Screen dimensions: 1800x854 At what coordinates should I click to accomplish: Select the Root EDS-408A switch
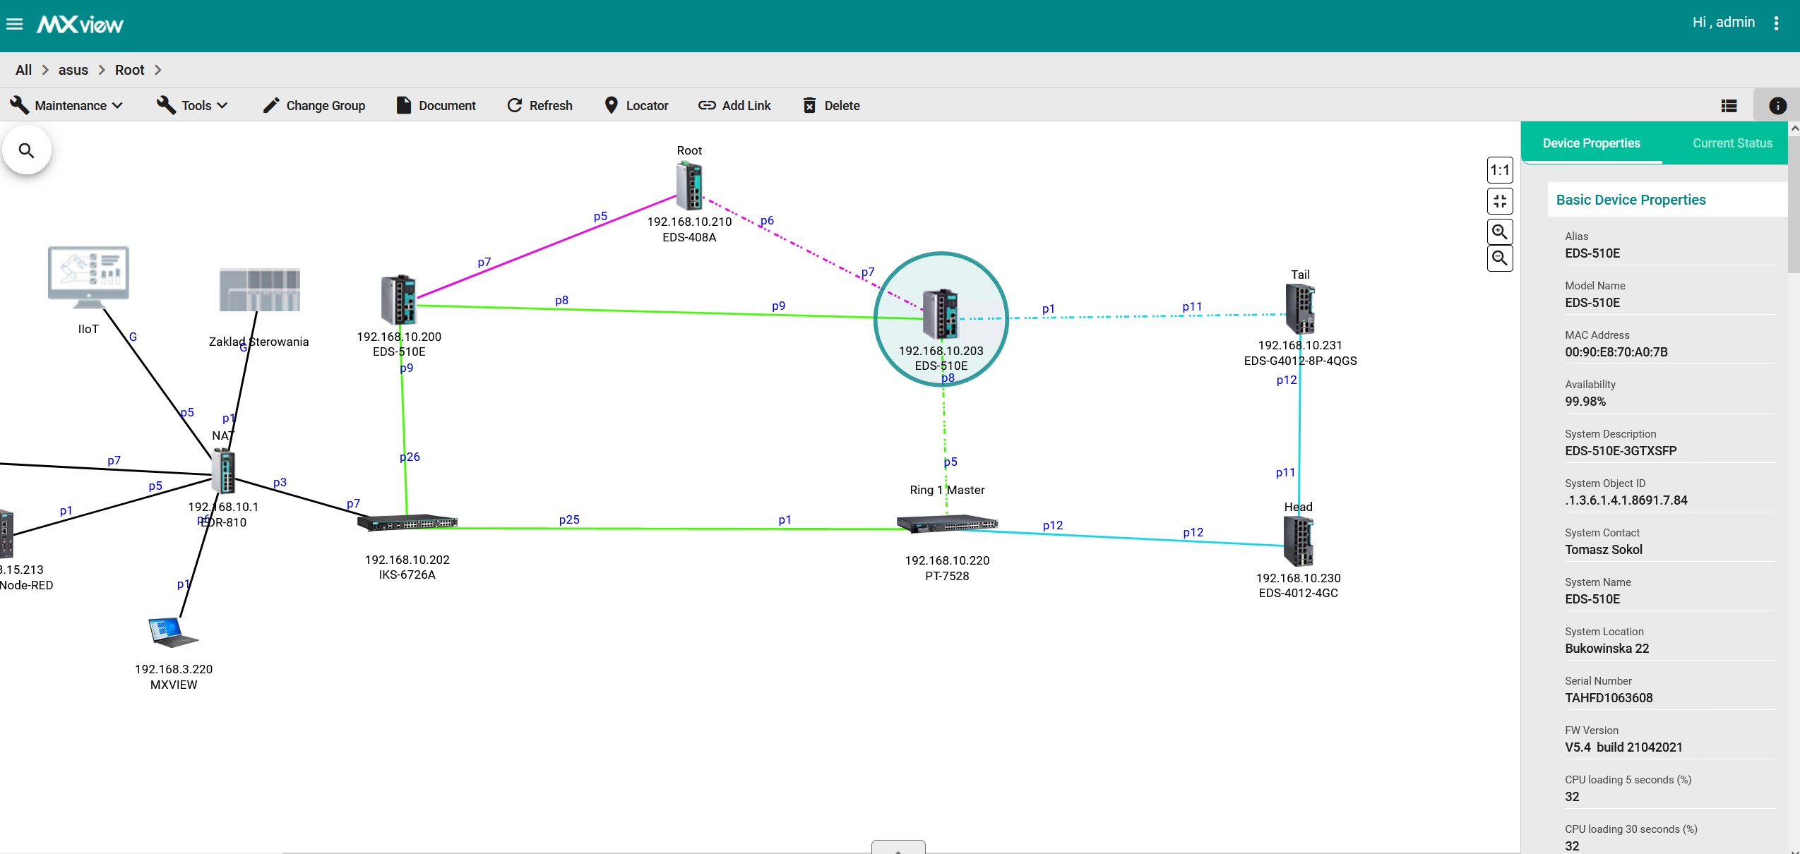[x=689, y=186]
